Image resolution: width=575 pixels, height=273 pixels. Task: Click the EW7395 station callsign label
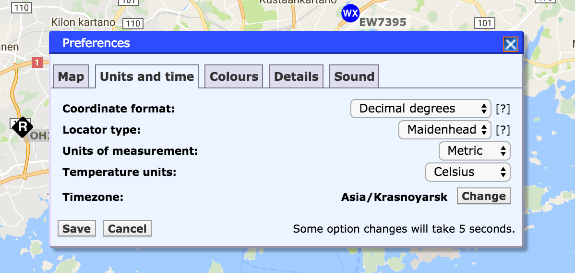click(x=383, y=22)
